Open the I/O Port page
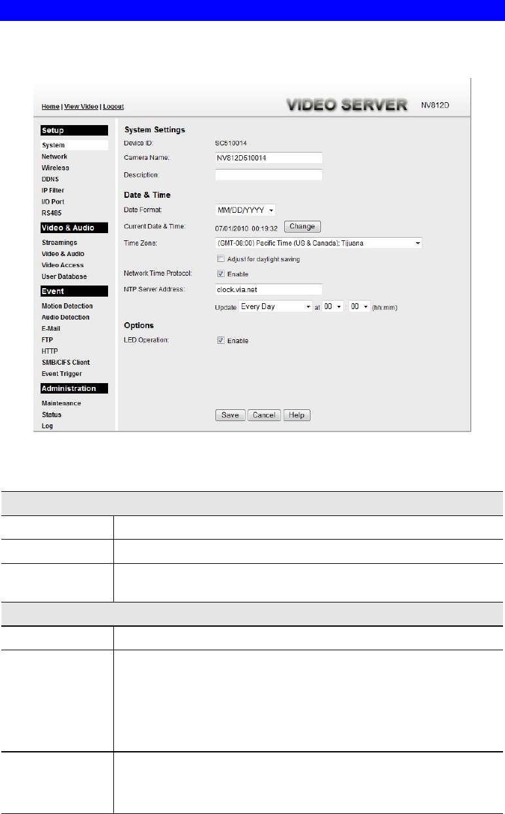 [x=53, y=202]
